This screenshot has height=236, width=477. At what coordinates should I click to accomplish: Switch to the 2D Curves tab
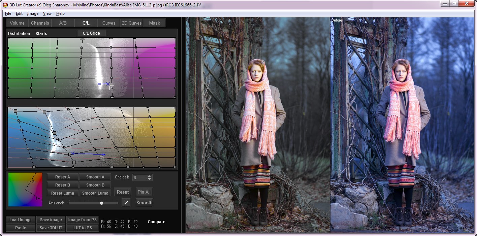[x=131, y=23]
